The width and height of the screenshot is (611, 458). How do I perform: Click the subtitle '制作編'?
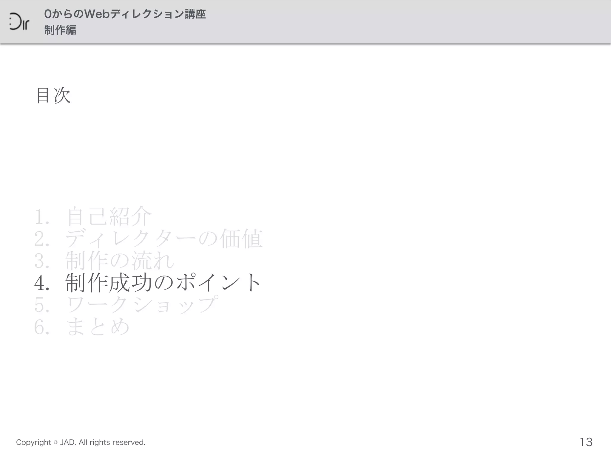point(60,30)
